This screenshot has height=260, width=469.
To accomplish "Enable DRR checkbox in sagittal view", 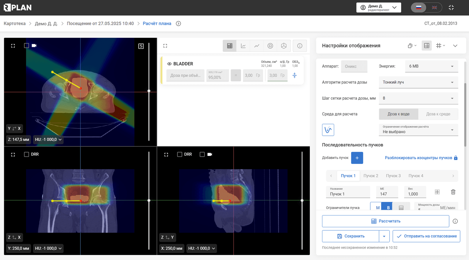I will (180, 154).
